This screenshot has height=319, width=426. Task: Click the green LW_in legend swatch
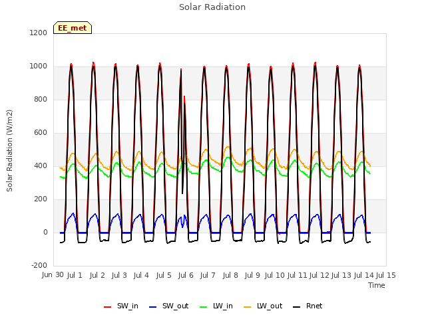pyautogui.click(x=204, y=307)
